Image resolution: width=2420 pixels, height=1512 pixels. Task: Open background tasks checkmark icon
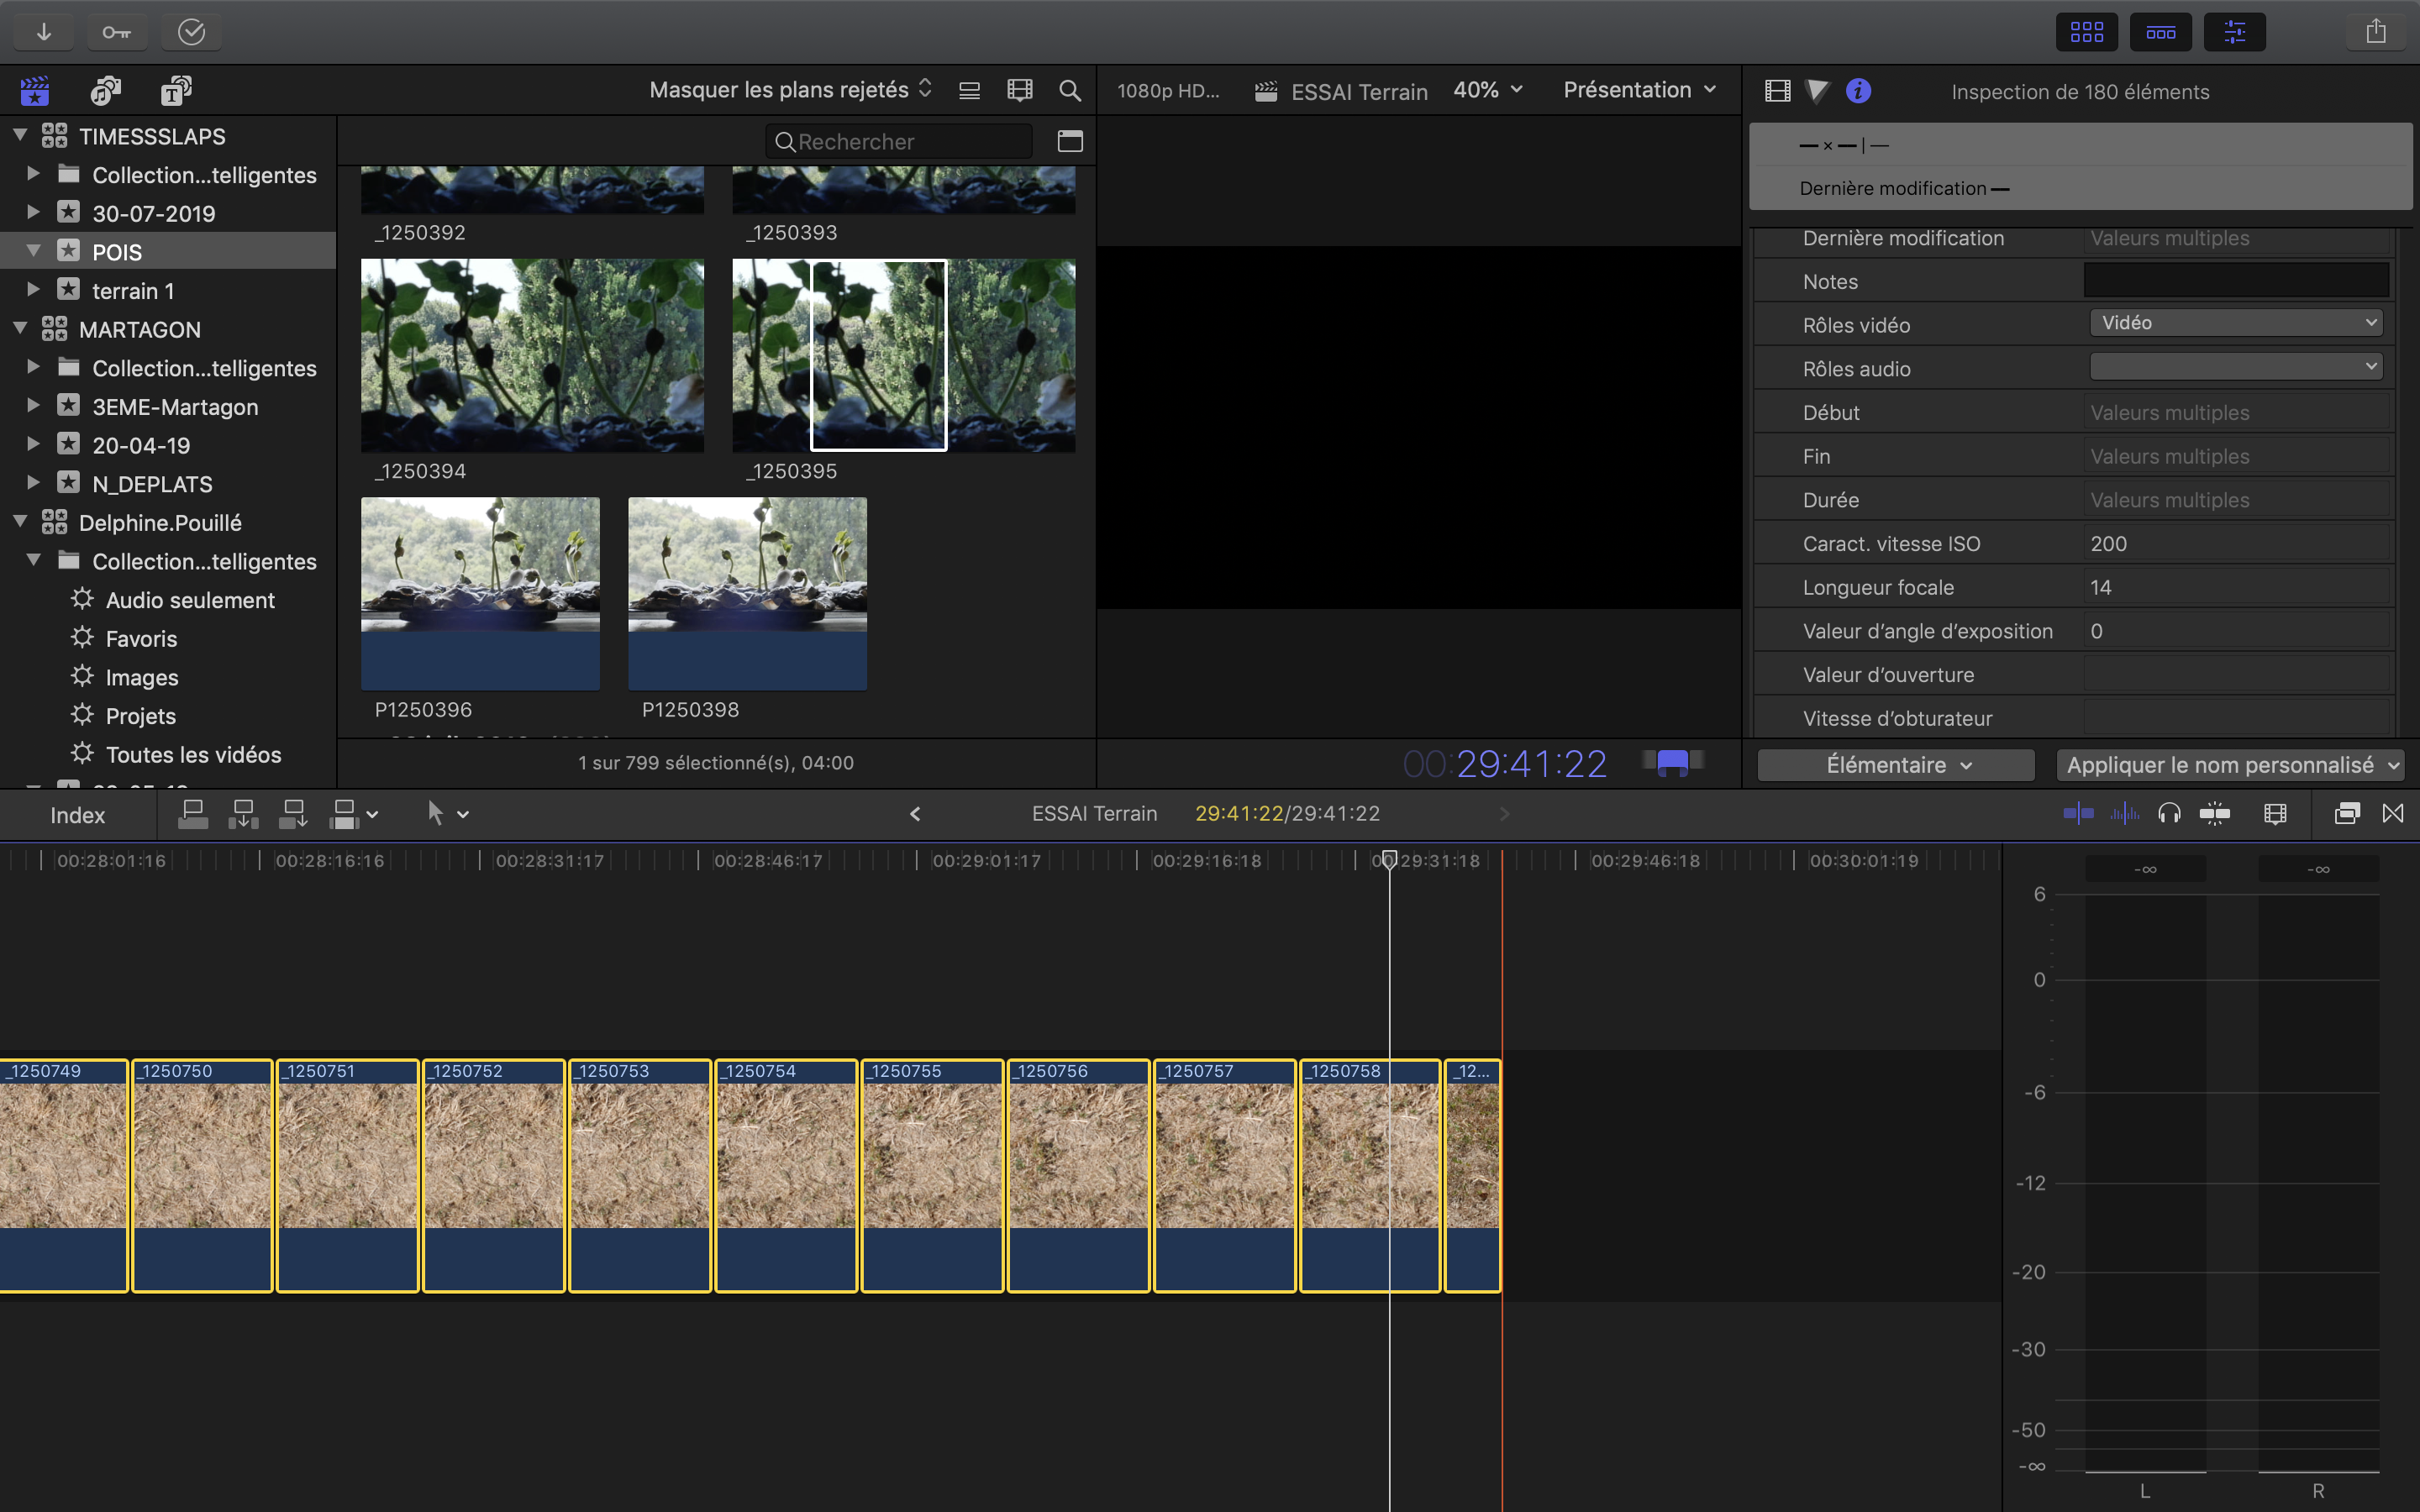click(191, 32)
